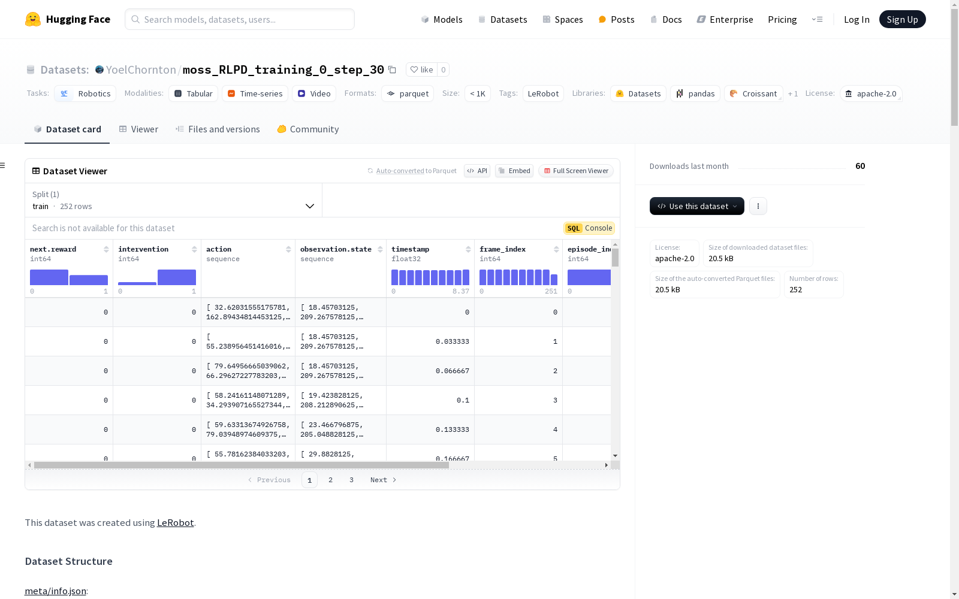The image size is (959, 599).
Task: Filter by parquet format tag
Action: pyautogui.click(x=408, y=93)
